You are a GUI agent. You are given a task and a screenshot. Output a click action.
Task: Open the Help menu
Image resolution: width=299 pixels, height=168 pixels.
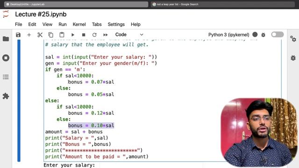pyautogui.click(x=135, y=24)
